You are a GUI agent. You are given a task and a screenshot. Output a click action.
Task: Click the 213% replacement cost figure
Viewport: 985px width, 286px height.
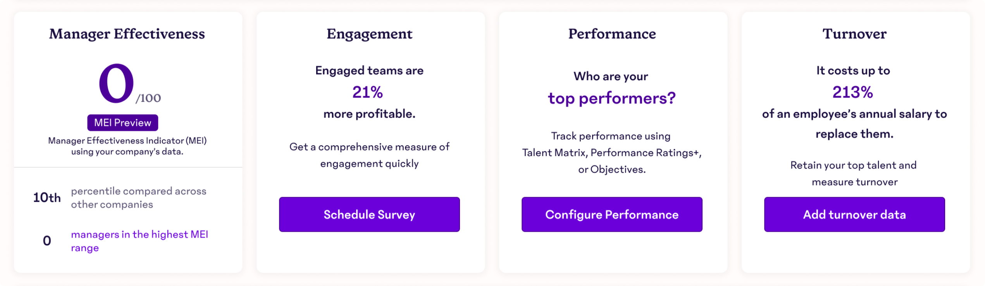point(853,92)
